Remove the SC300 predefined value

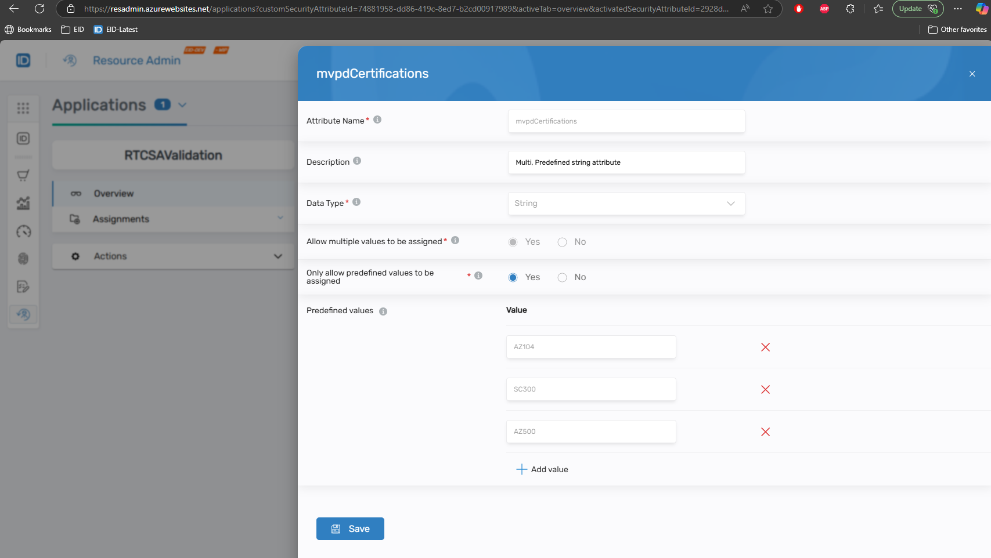point(765,389)
